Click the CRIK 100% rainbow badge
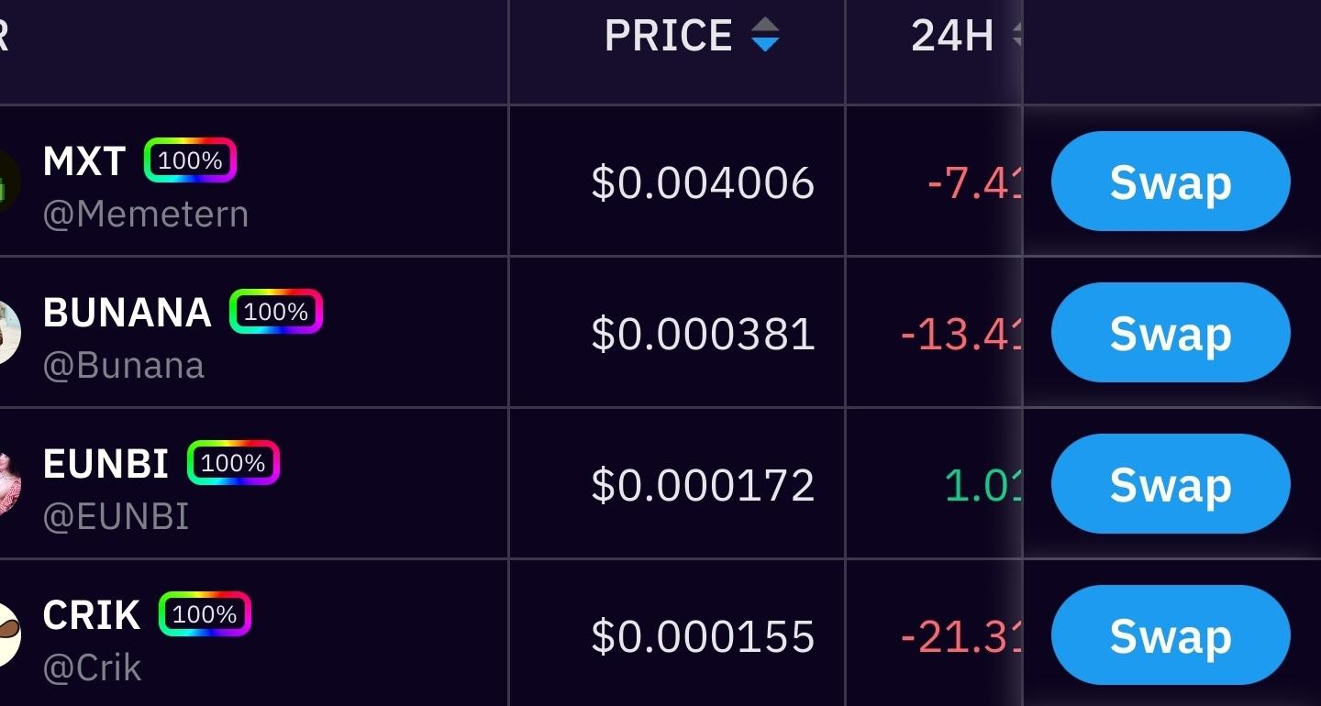1321x706 pixels. coord(205,614)
